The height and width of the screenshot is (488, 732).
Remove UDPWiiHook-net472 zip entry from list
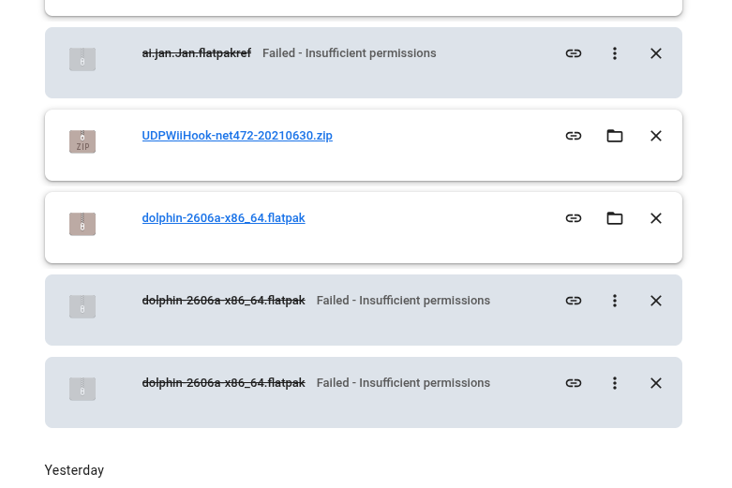(x=656, y=136)
